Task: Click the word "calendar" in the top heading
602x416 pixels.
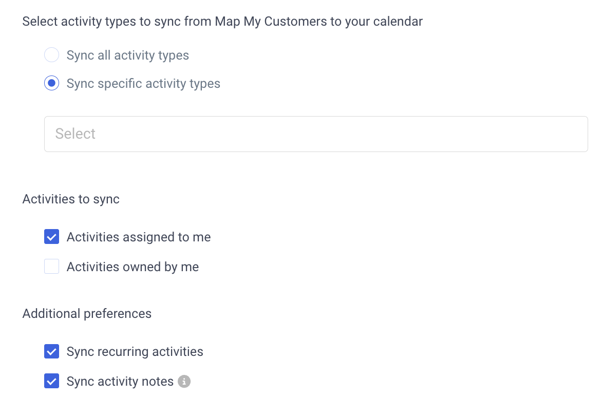Action: 398,21
